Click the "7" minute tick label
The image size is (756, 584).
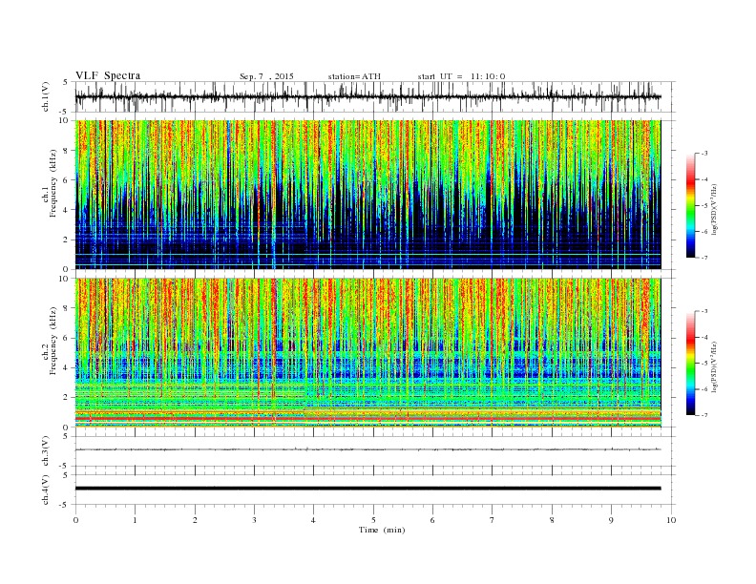(493, 520)
